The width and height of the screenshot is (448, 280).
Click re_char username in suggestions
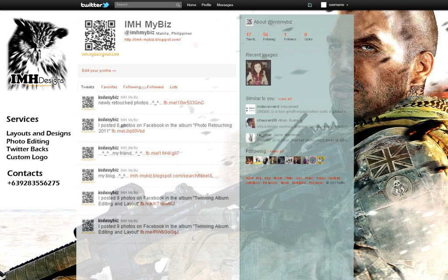click(x=264, y=135)
